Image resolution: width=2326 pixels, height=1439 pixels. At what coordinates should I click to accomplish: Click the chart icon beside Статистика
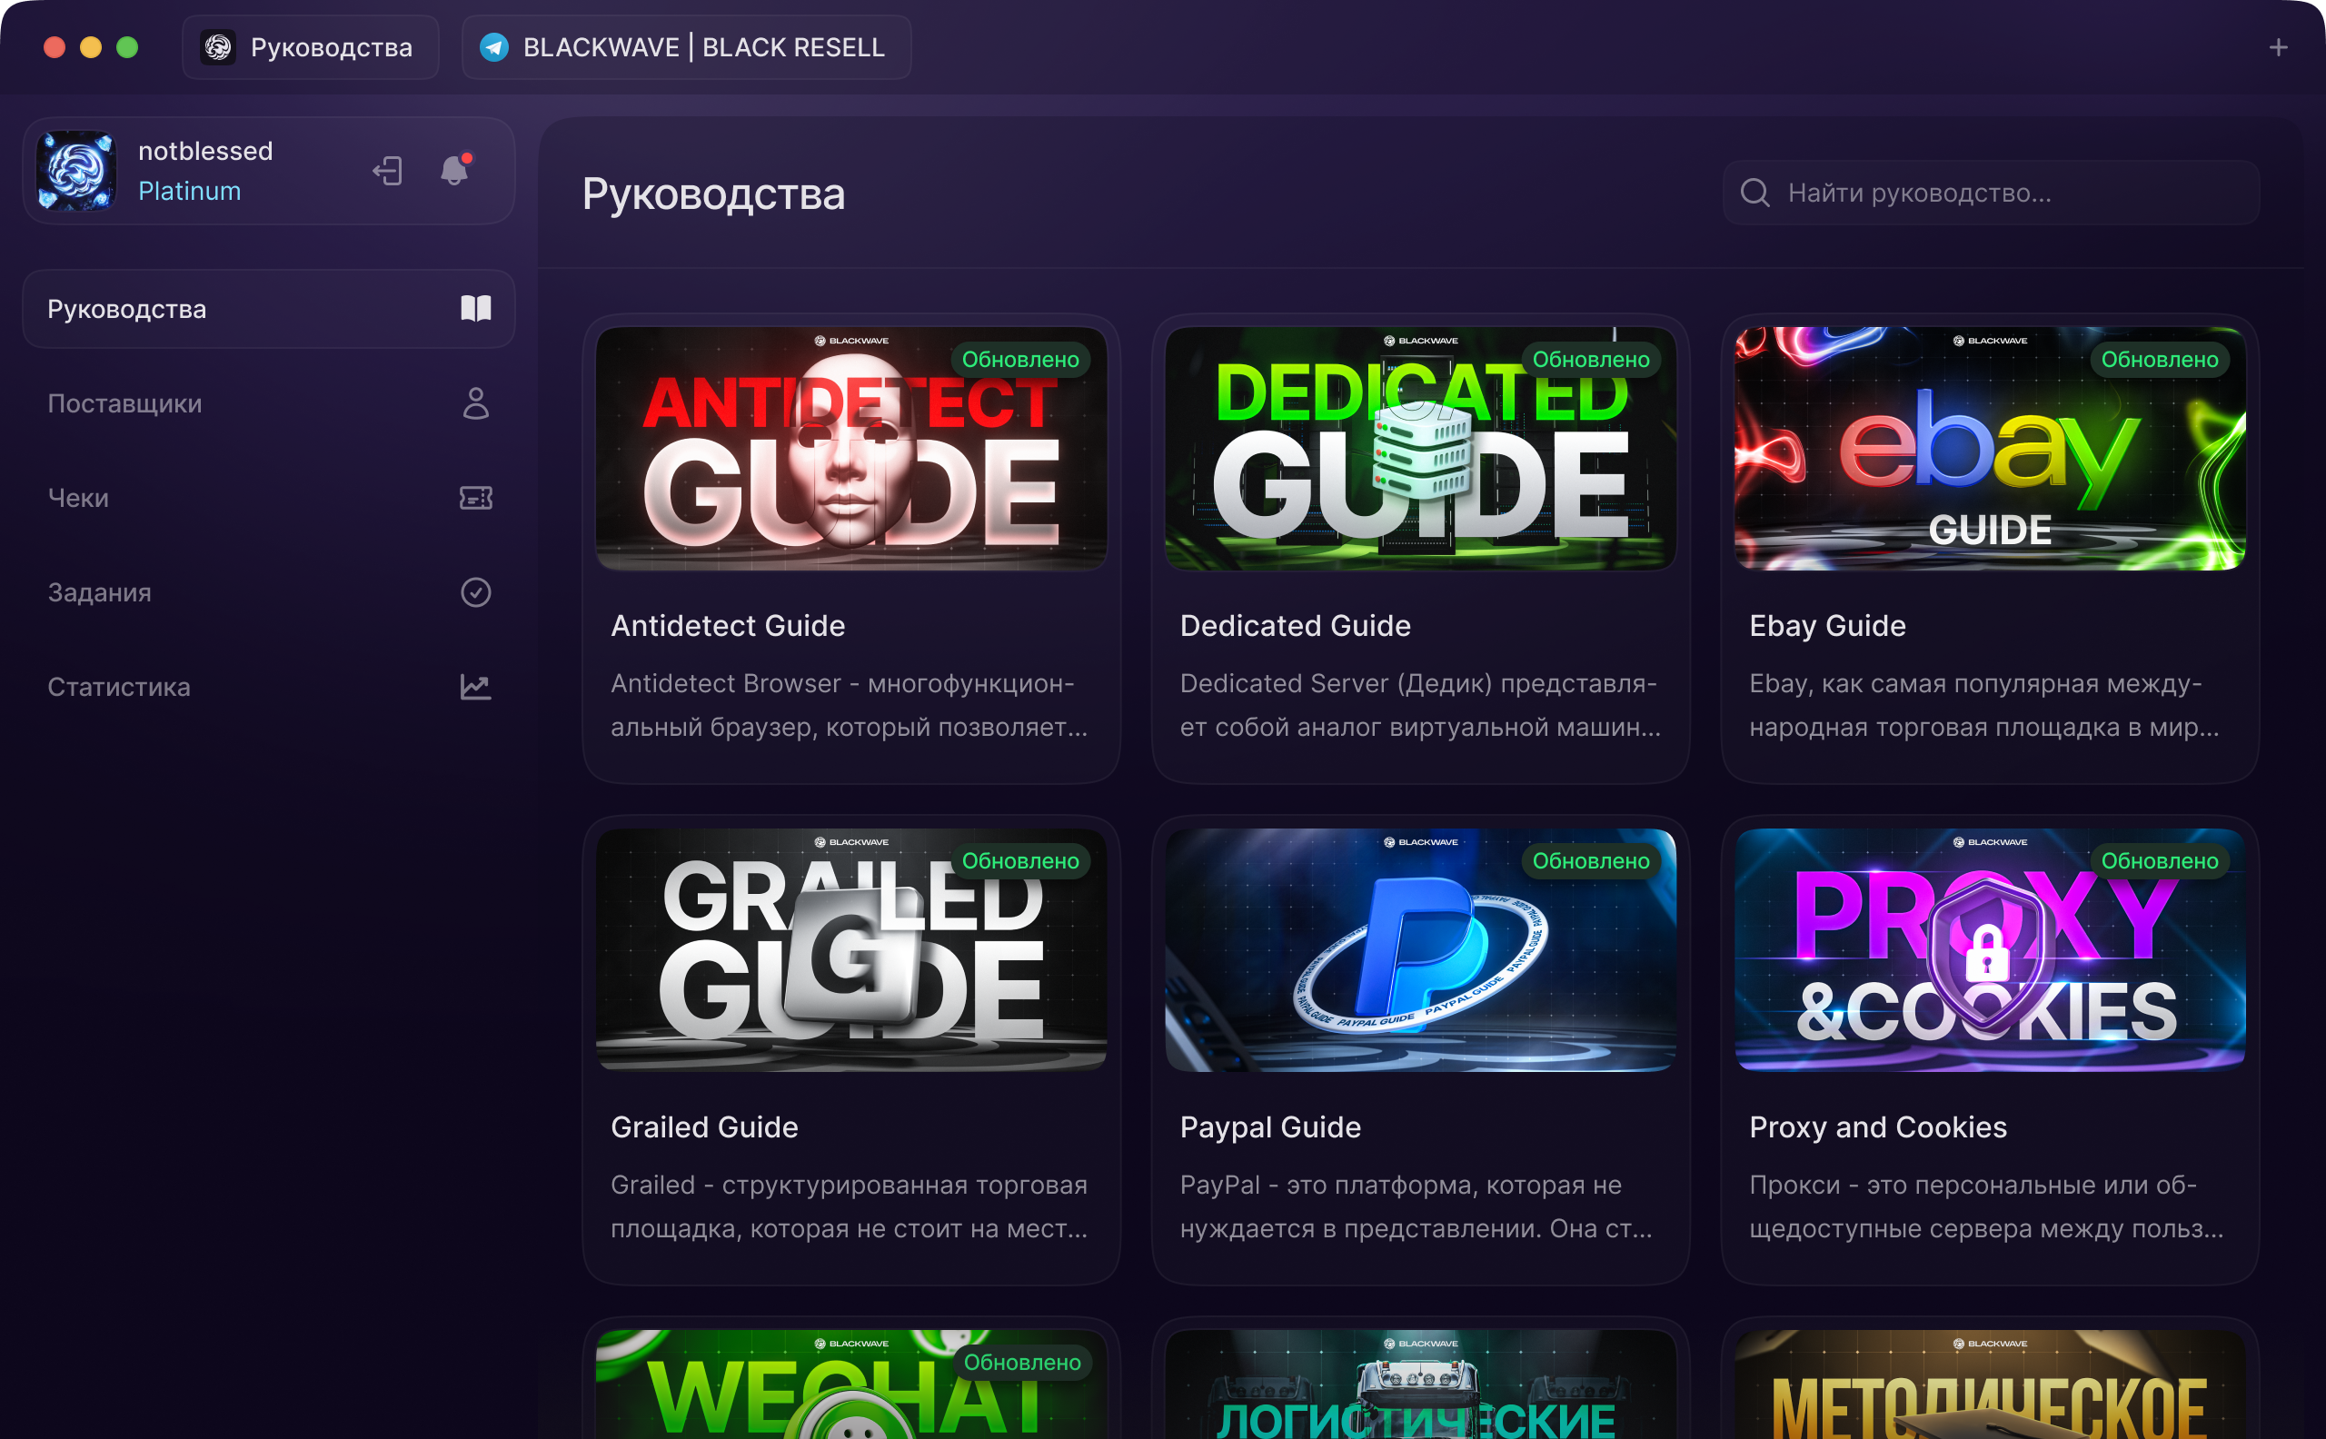tap(476, 686)
